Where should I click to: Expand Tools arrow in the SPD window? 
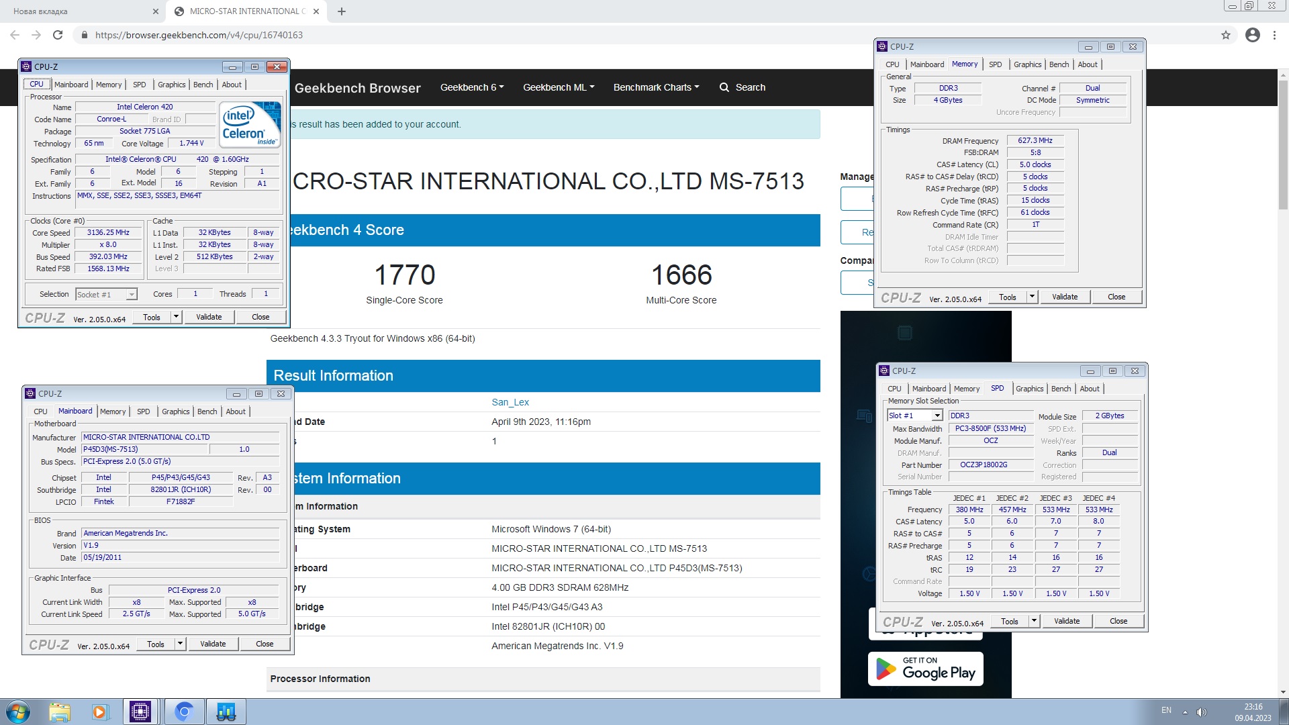pos(1034,621)
